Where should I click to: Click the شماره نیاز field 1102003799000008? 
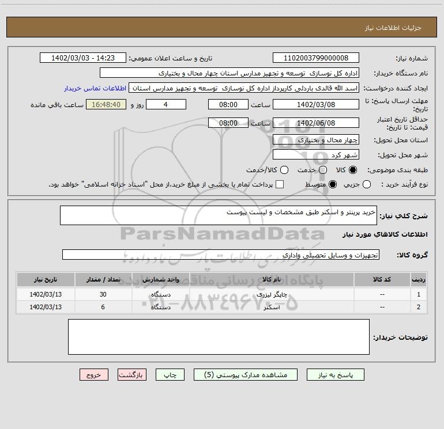[316, 58]
